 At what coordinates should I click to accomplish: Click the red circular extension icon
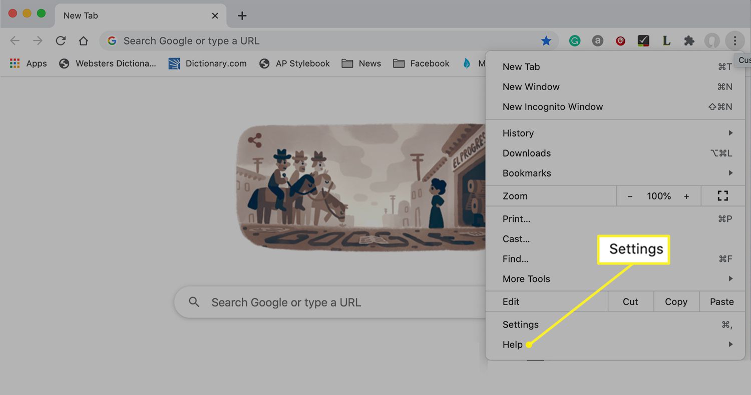(620, 41)
